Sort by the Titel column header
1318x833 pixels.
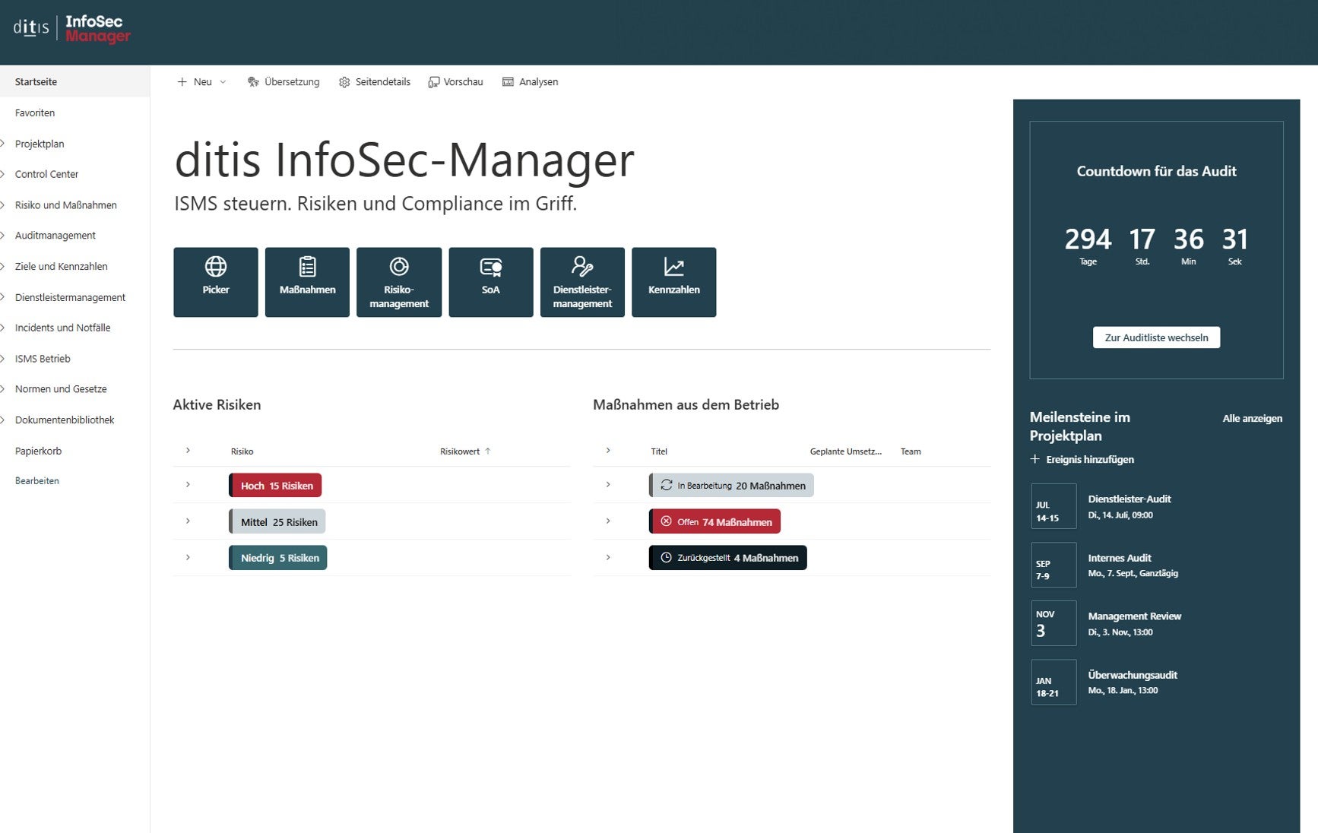[x=659, y=451]
